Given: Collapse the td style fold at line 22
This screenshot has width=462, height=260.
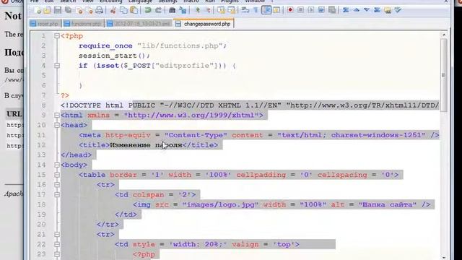Looking at the screenshot, I should 57,244.
